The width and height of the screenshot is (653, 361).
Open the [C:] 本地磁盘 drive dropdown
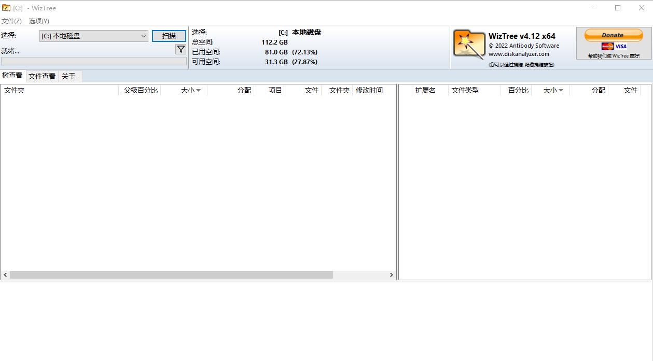(94, 36)
